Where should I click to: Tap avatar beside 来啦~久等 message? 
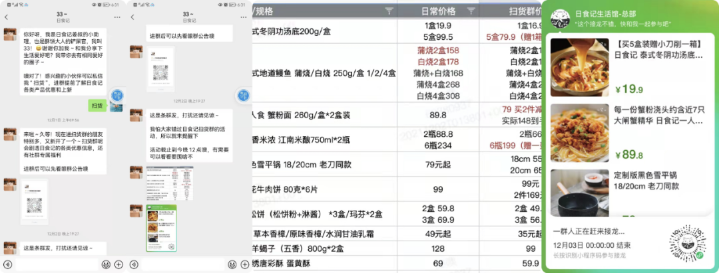click(10, 134)
